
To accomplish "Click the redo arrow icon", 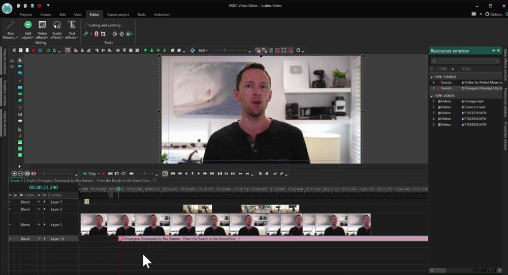I will 54,50.
